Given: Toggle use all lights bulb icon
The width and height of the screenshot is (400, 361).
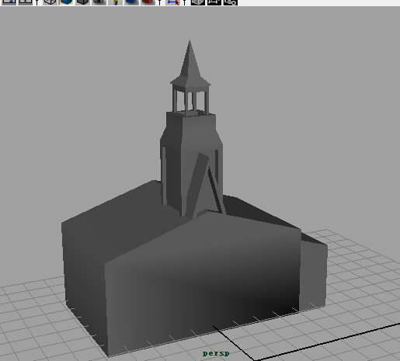Looking at the screenshot, I should [115, 2].
